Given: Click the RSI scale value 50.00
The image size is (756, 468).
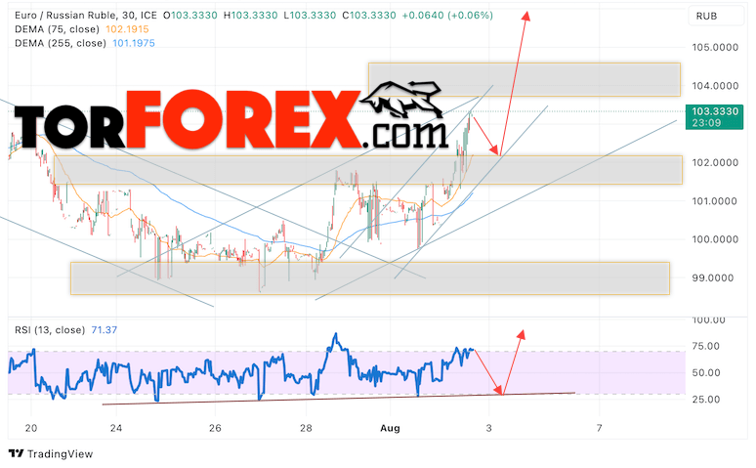Looking at the screenshot, I should tap(706, 372).
